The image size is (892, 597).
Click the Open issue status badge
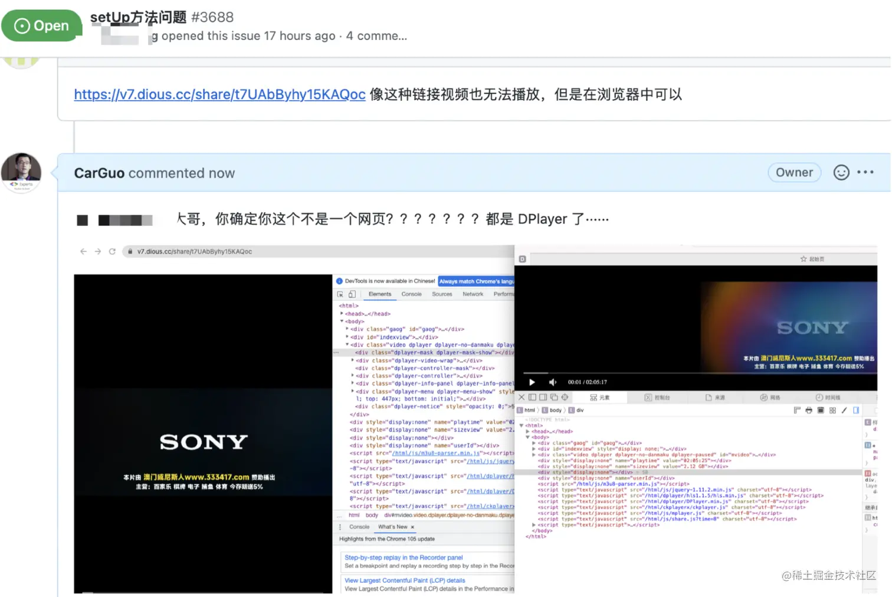coord(41,25)
